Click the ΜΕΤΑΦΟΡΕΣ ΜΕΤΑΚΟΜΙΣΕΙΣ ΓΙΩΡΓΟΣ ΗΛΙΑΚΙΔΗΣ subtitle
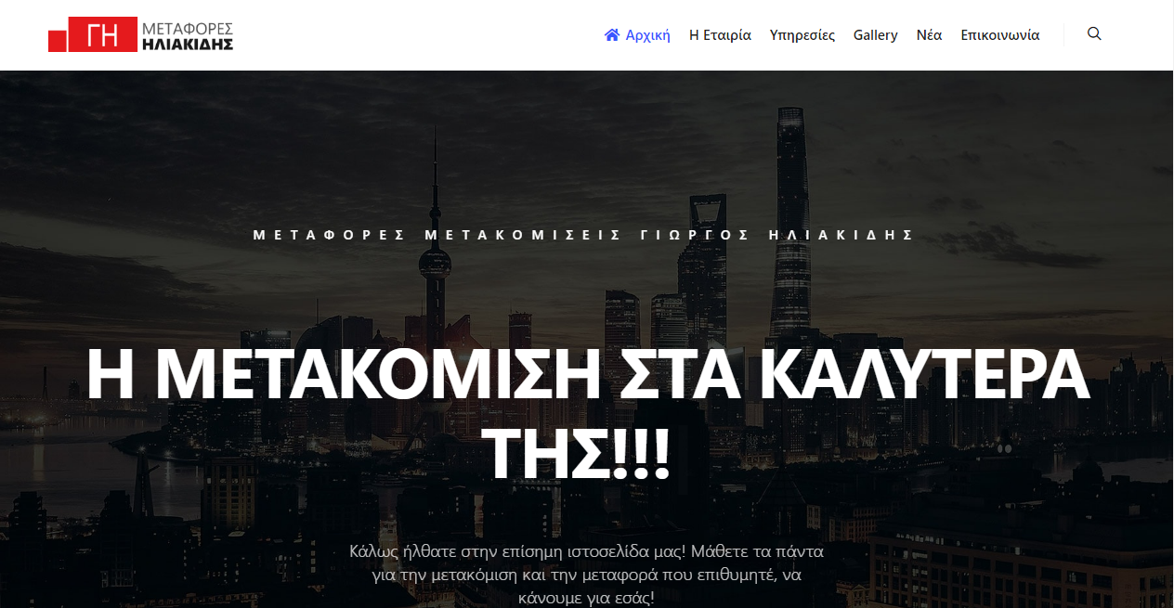 (x=583, y=235)
